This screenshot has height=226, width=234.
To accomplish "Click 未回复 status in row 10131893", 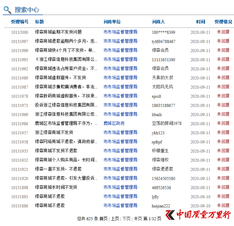I will 223,197.
